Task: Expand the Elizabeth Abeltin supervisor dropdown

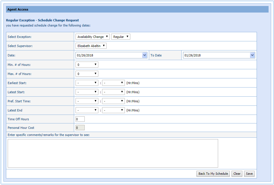Action: click(91, 46)
